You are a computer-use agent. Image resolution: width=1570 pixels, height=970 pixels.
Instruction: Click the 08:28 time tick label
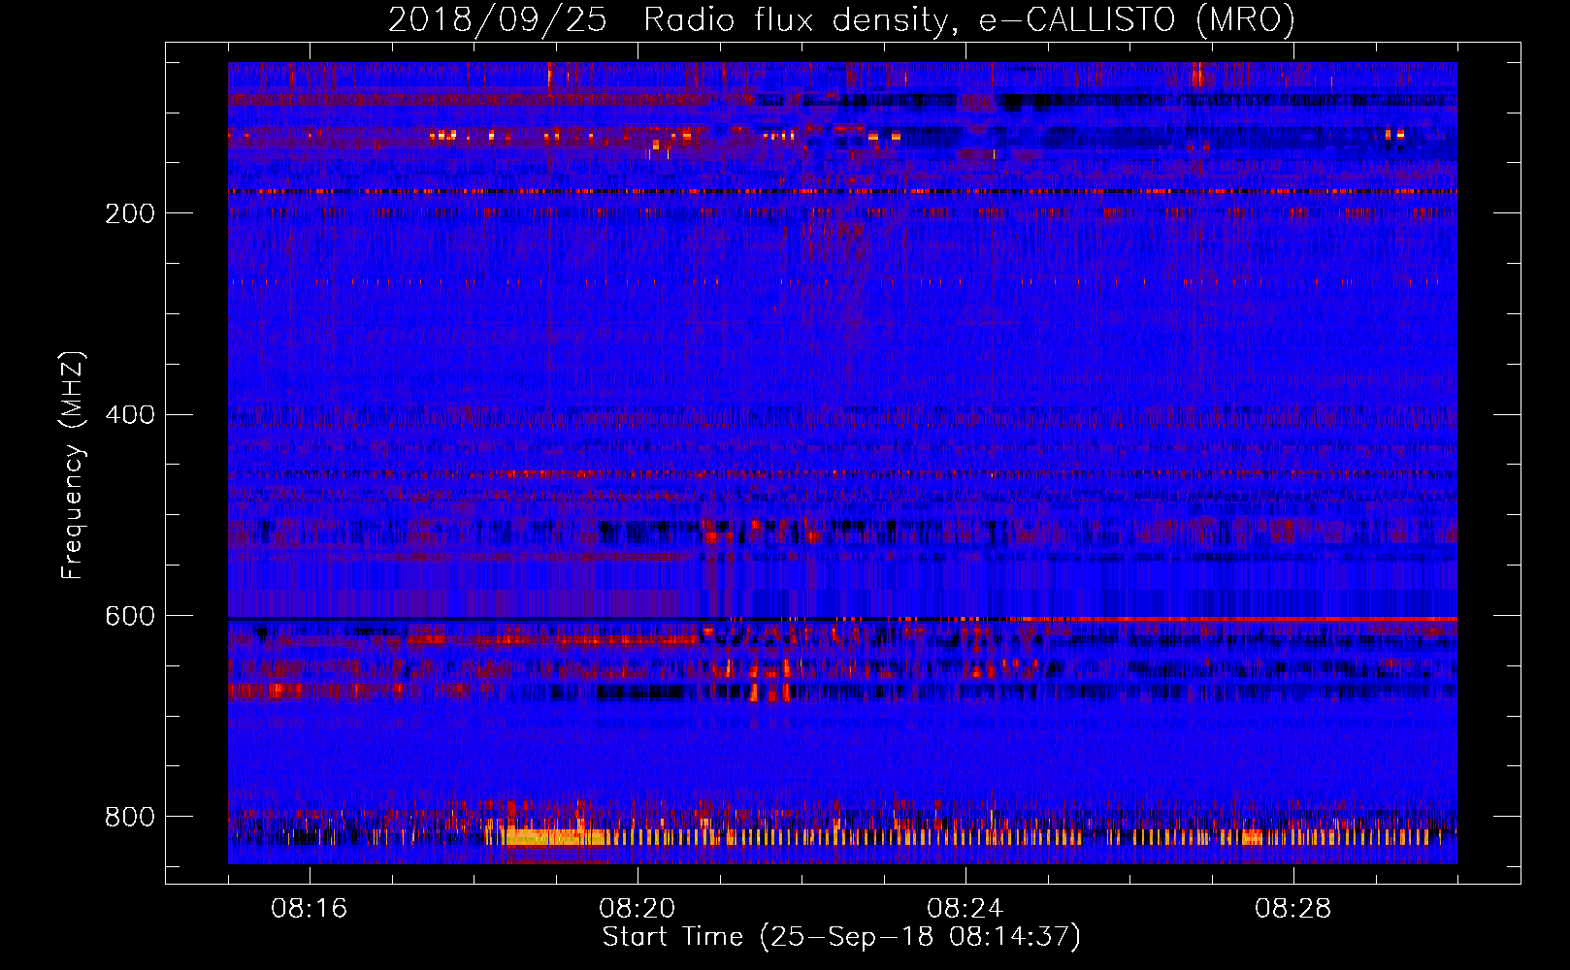tap(1293, 909)
